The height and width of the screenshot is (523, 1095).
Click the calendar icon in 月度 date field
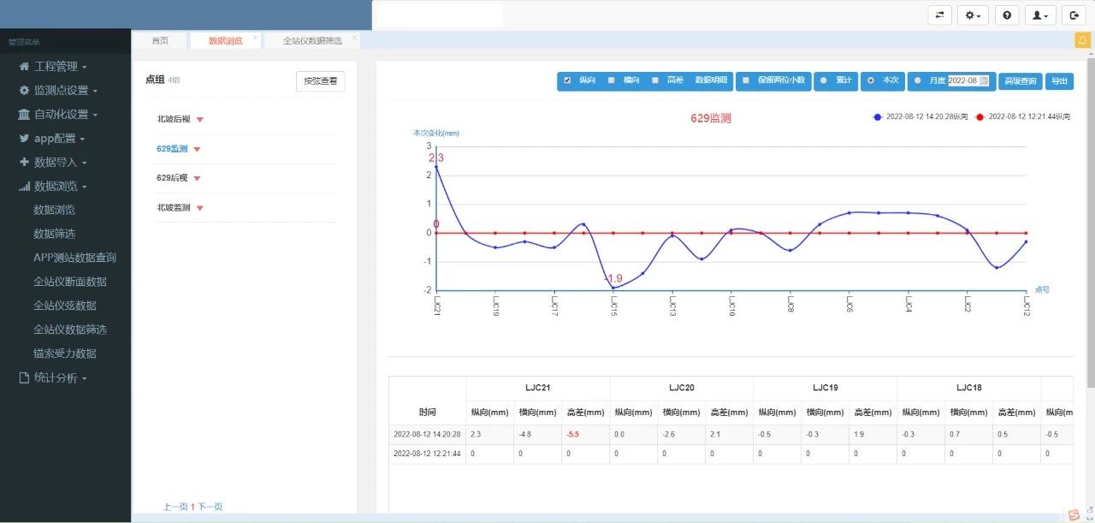pos(984,80)
